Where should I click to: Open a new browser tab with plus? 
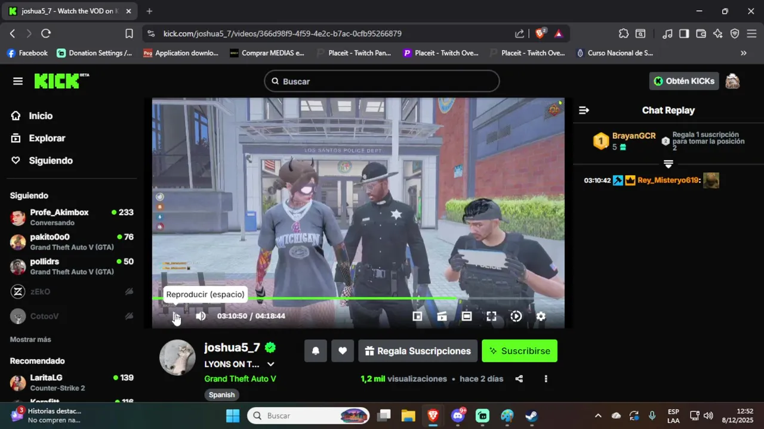[x=149, y=11]
